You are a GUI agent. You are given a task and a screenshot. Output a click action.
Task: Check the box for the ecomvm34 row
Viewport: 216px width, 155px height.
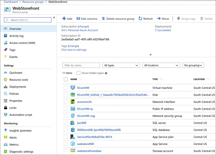(66, 102)
